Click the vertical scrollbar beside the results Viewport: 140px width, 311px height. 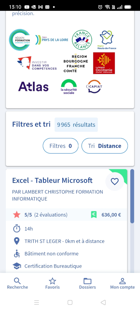coord(132,196)
